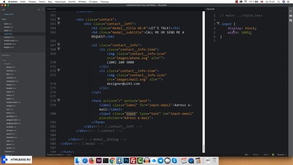Open the Правка menu
The image size is (293, 165).
[32, 2]
